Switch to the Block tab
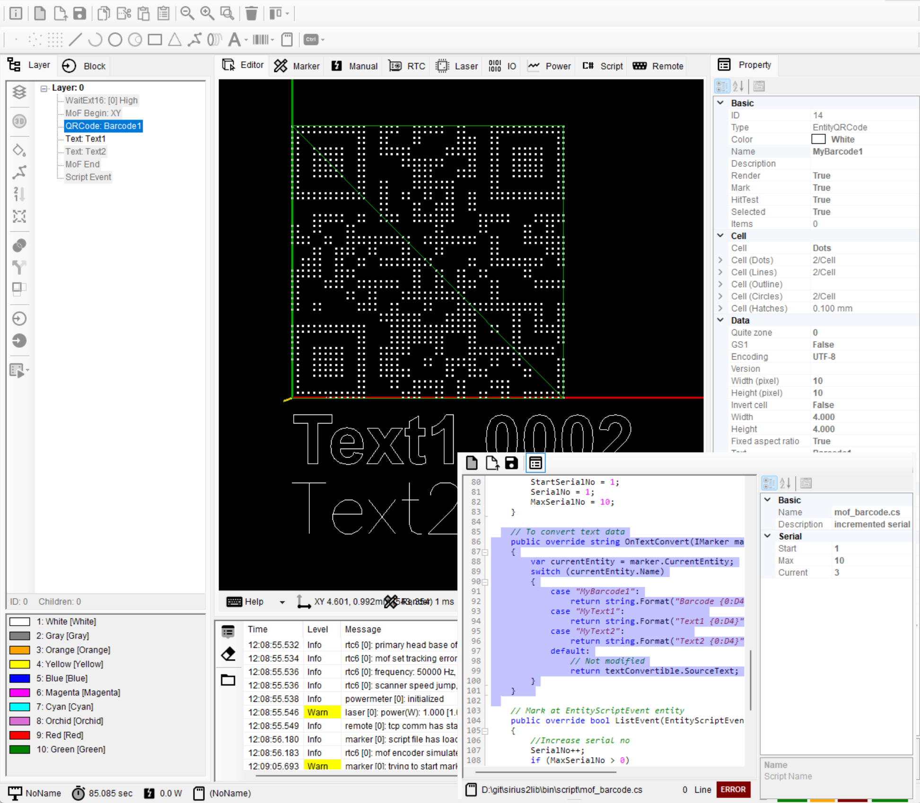The image size is (920, 803). click(84, 66)
